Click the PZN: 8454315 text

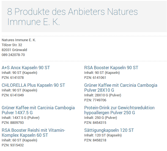point(95,123)
